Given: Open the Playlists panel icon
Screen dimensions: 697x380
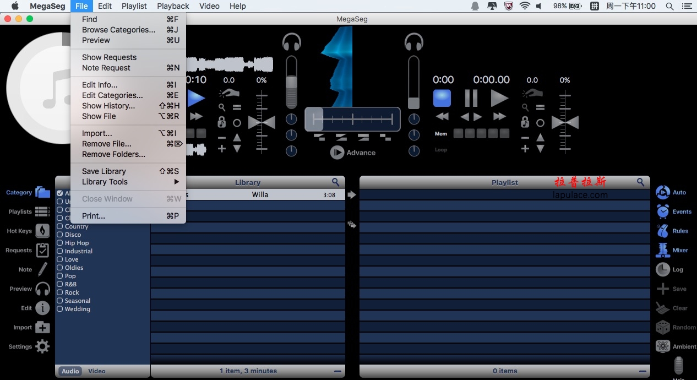Looking at the screenshot, I should 42,211.
